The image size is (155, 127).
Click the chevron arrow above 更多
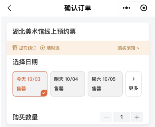point(134,79)
